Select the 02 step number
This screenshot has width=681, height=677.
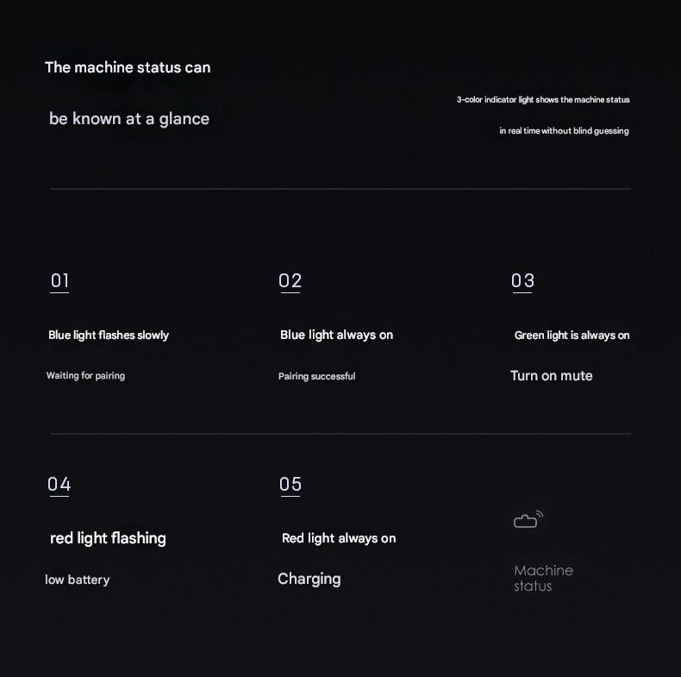pos(291,280)
